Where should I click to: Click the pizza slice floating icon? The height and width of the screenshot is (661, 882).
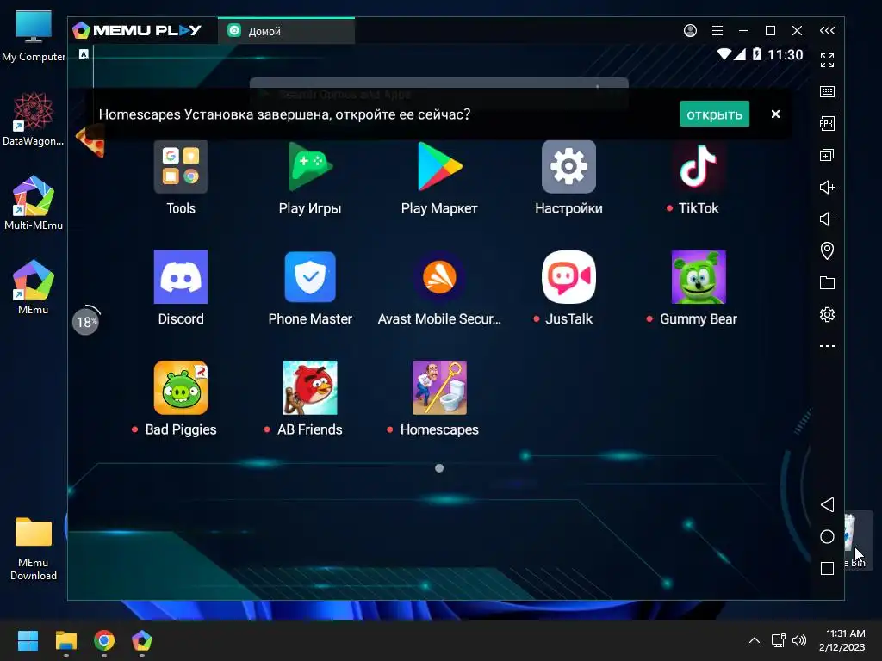90,140
